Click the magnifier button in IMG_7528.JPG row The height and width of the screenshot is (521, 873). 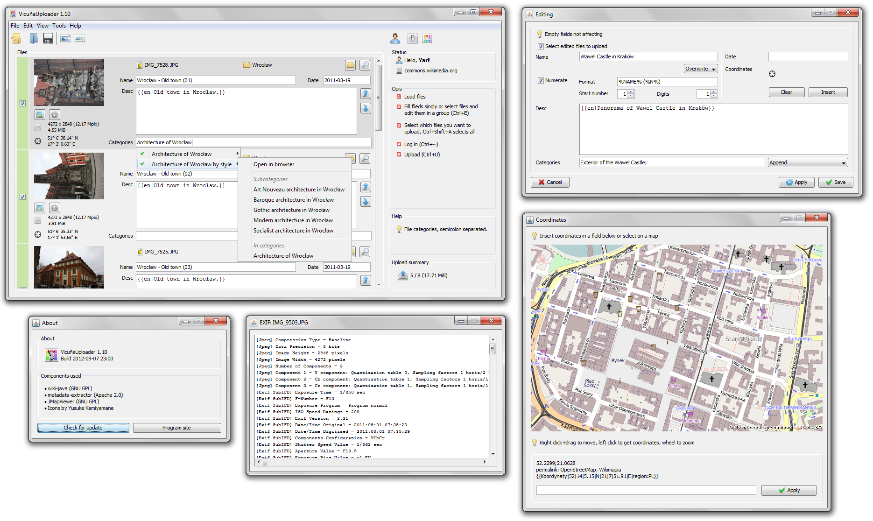point(365,65)
